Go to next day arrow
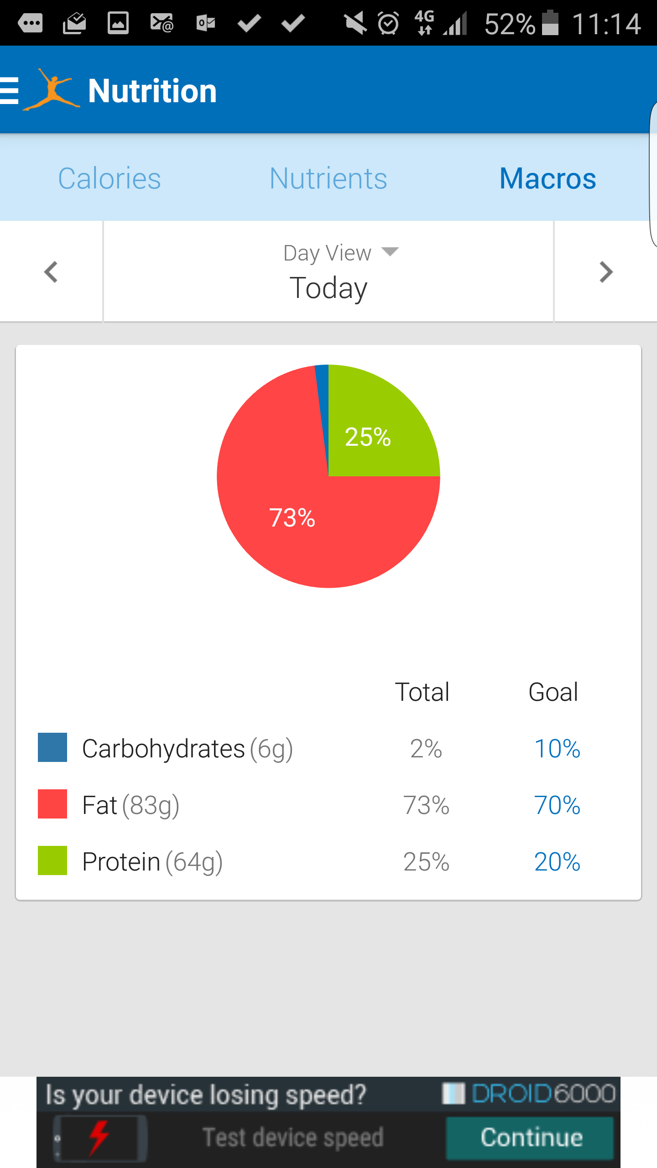 coord(605,272)
